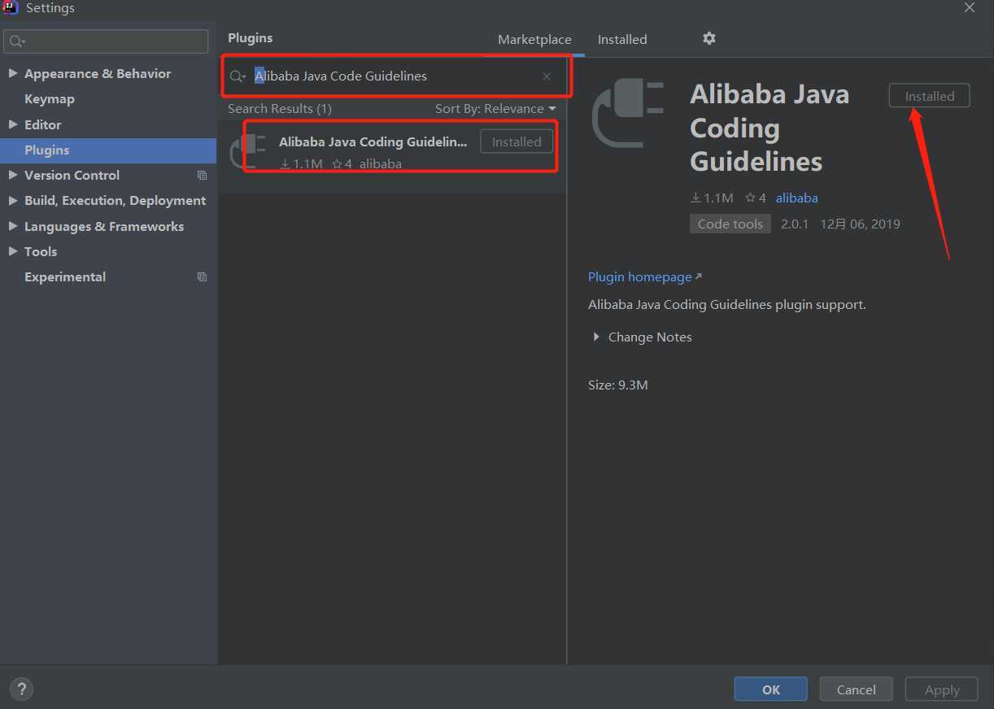Click the Plugins section heading
Screen dimensions: 994x709
click(x=251, y=38)
